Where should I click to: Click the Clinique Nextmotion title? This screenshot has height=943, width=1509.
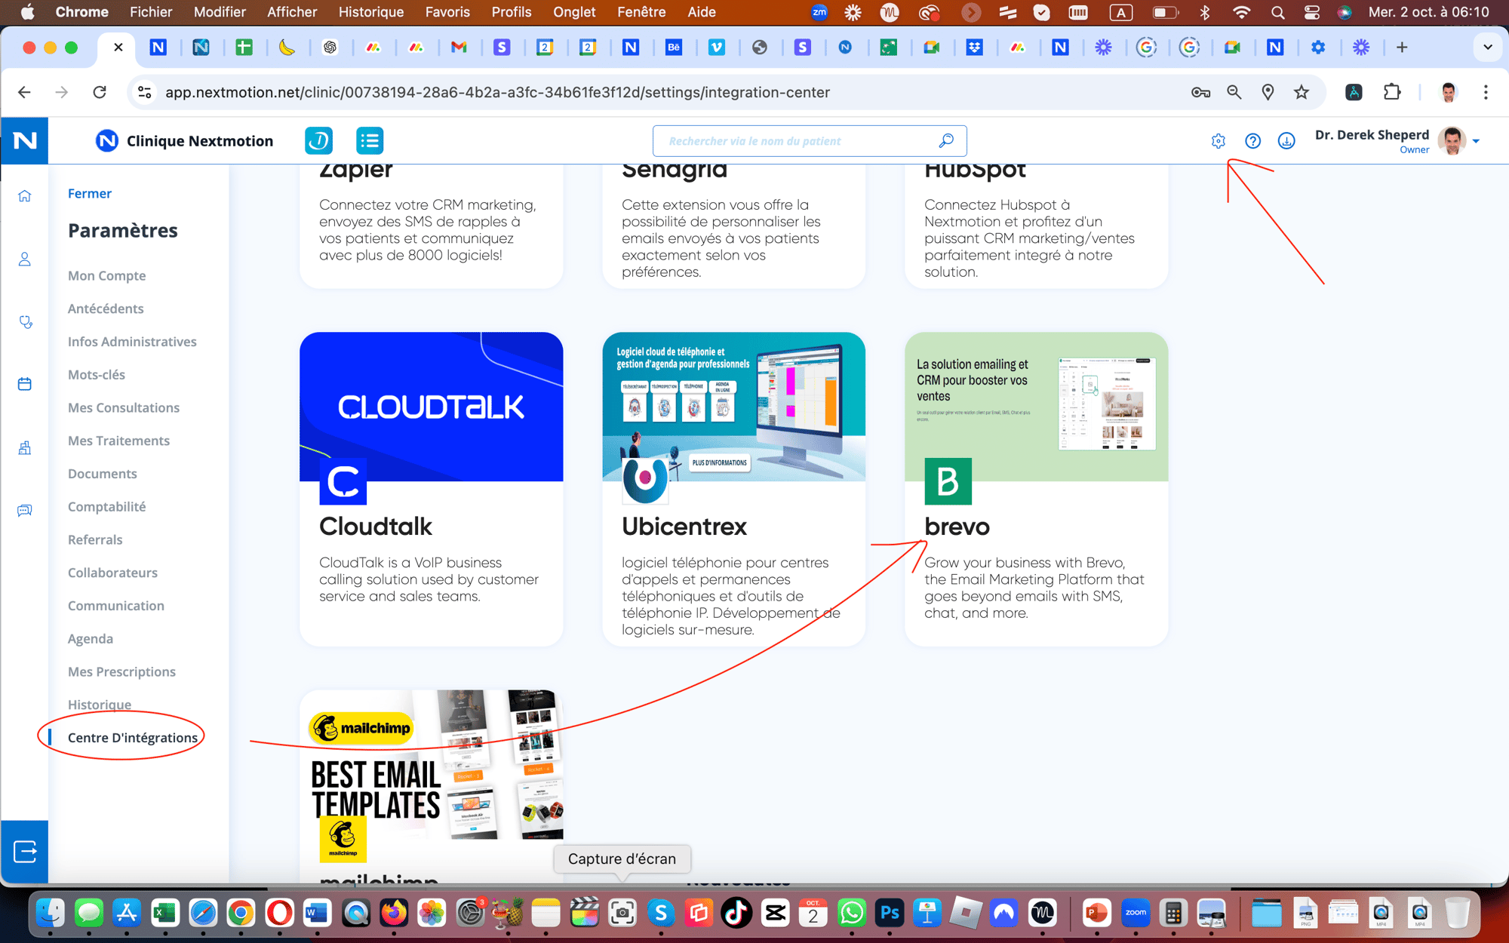pyautogui.click(x=200, y=141)
